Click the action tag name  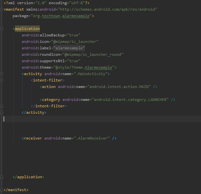pyautogui.click(x=49, y=87)
